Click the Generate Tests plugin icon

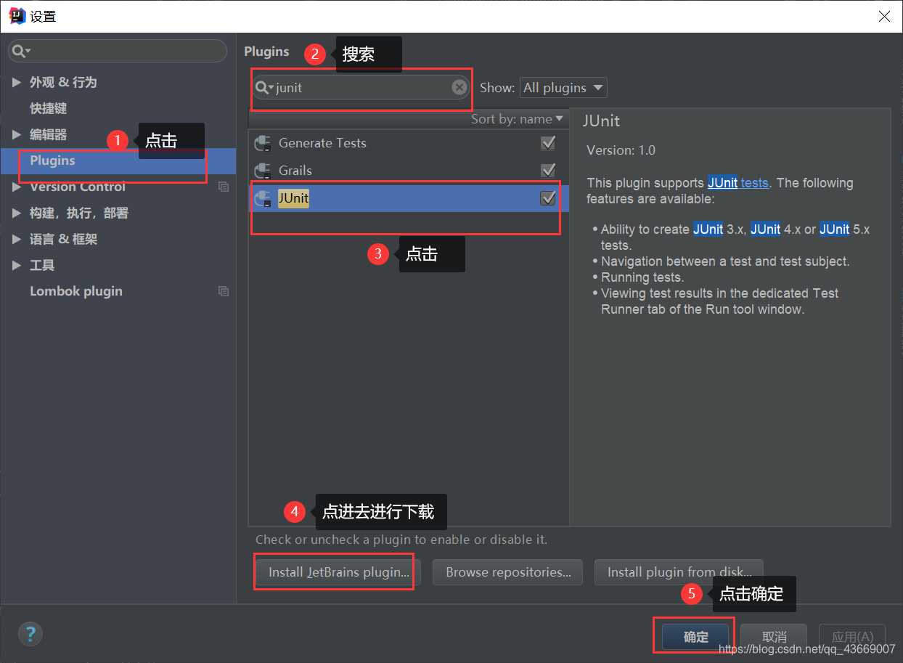tap(263, 143)
